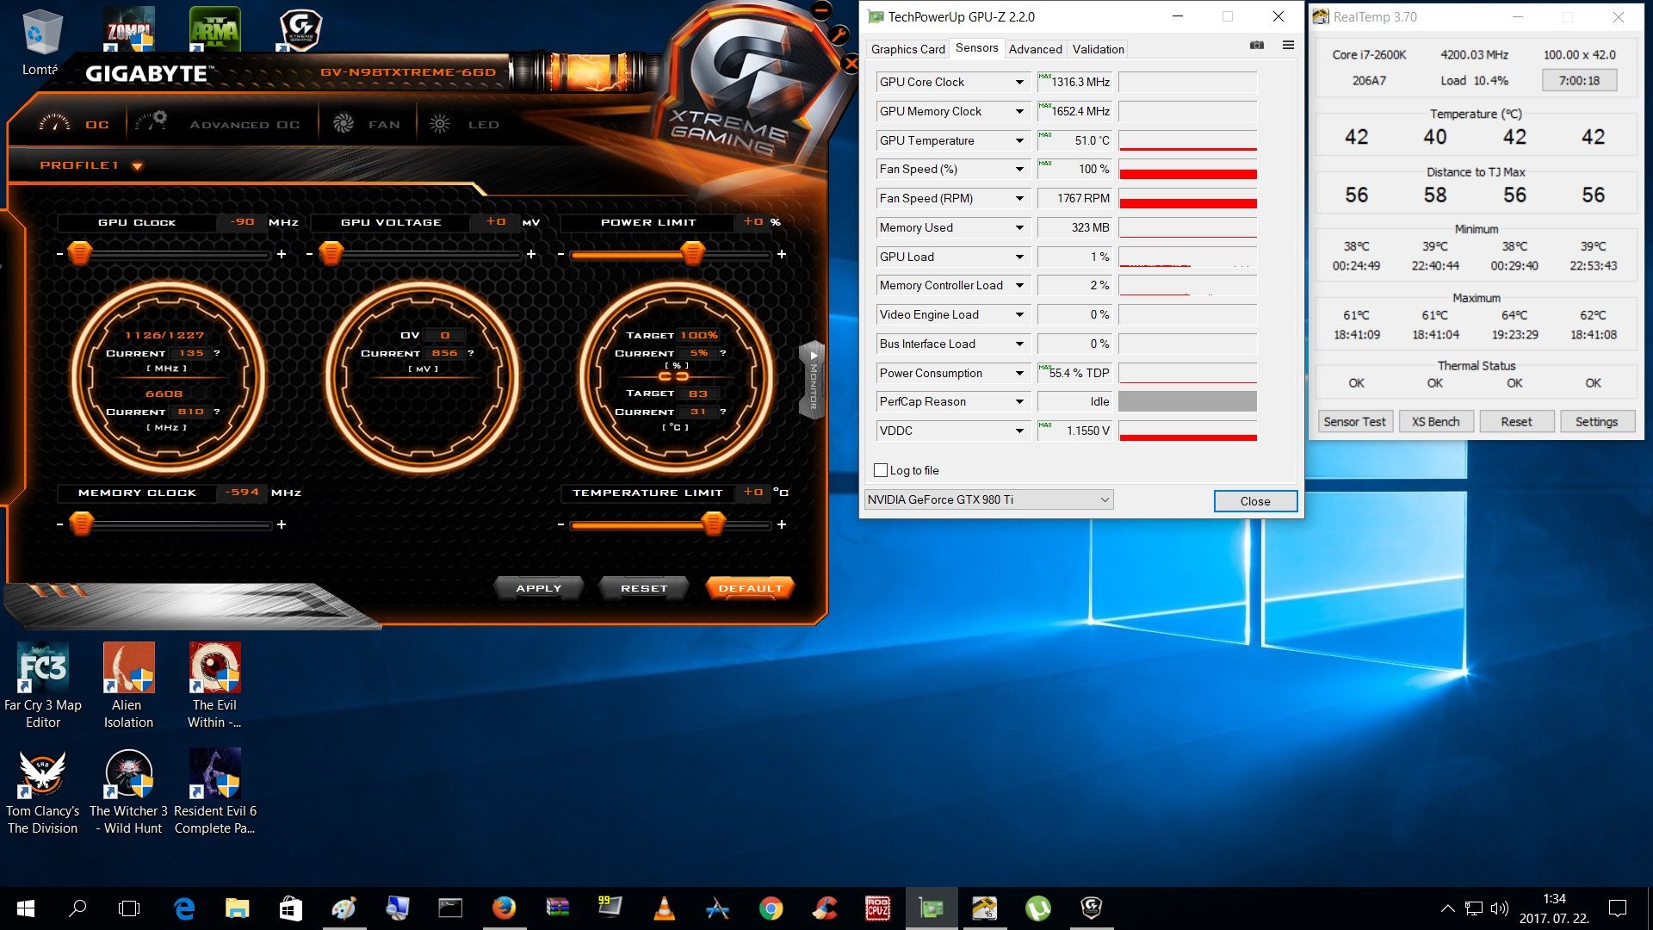
Task: Open The Evil Within shortcut
Action: pos(214,686)
